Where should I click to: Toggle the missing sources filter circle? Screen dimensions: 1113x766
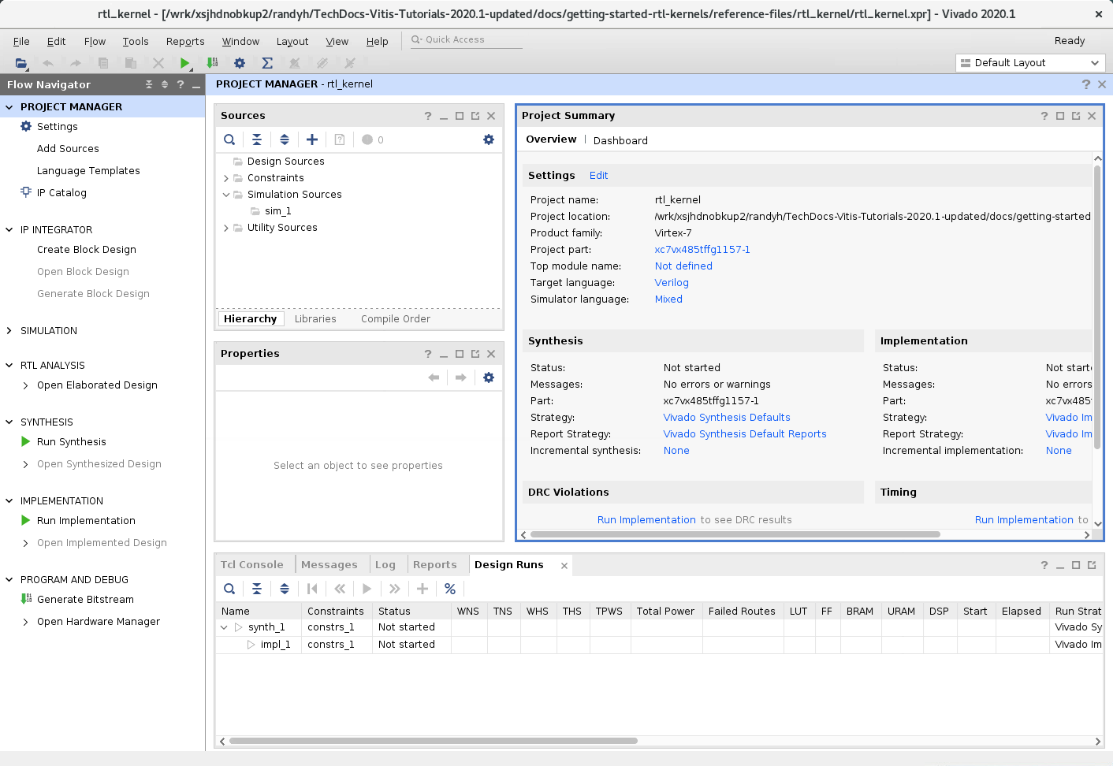click(x=367, y=139)
